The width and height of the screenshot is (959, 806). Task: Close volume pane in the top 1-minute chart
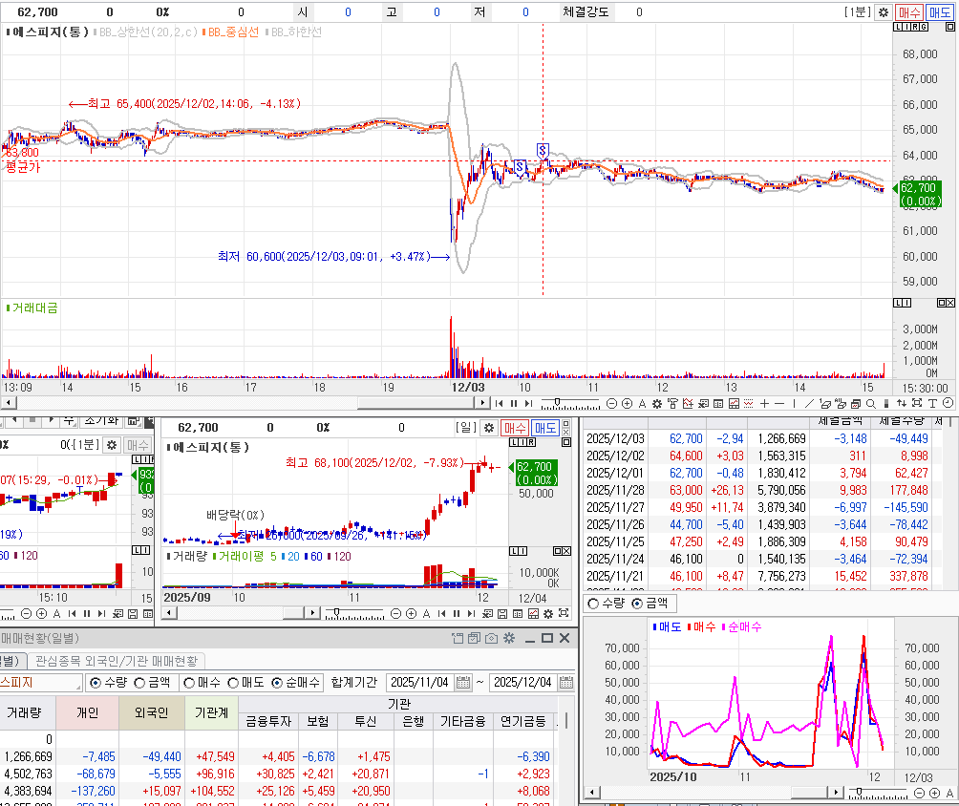(x=949, y=303)
